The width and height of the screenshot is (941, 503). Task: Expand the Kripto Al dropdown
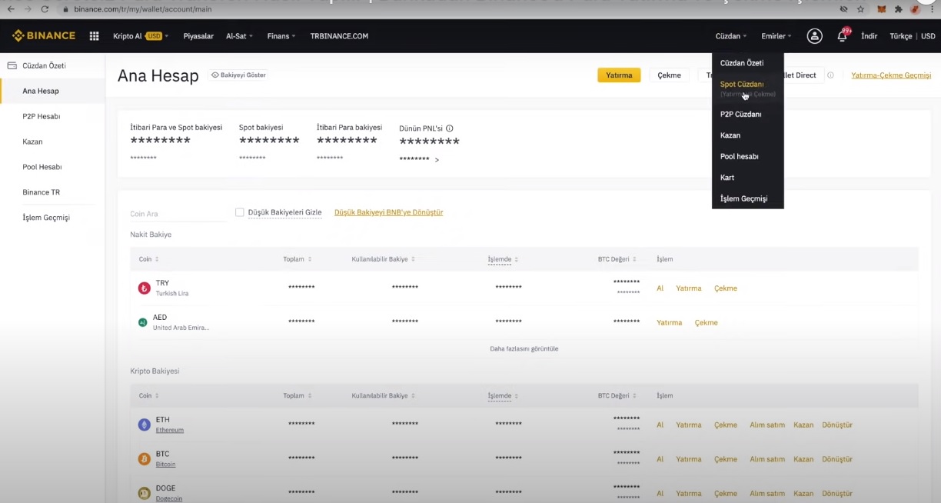coord(141,36)
